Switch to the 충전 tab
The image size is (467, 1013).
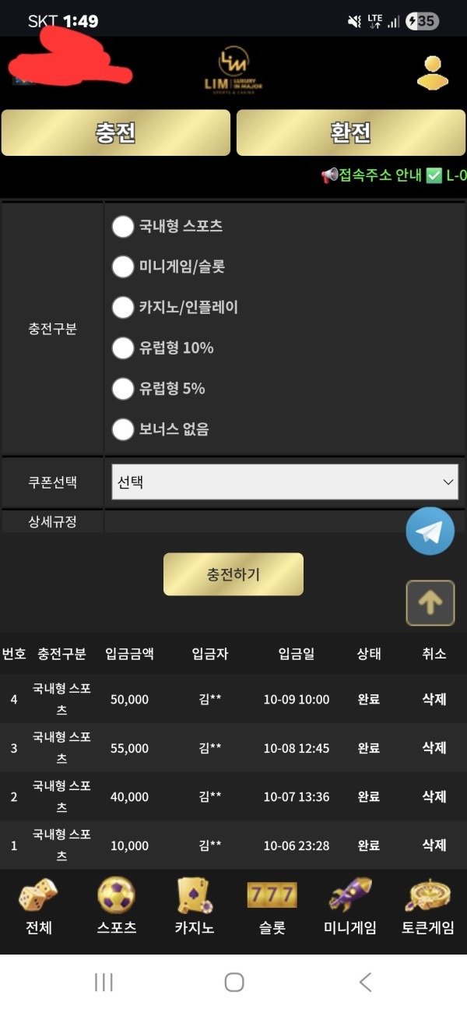[116, 132]
